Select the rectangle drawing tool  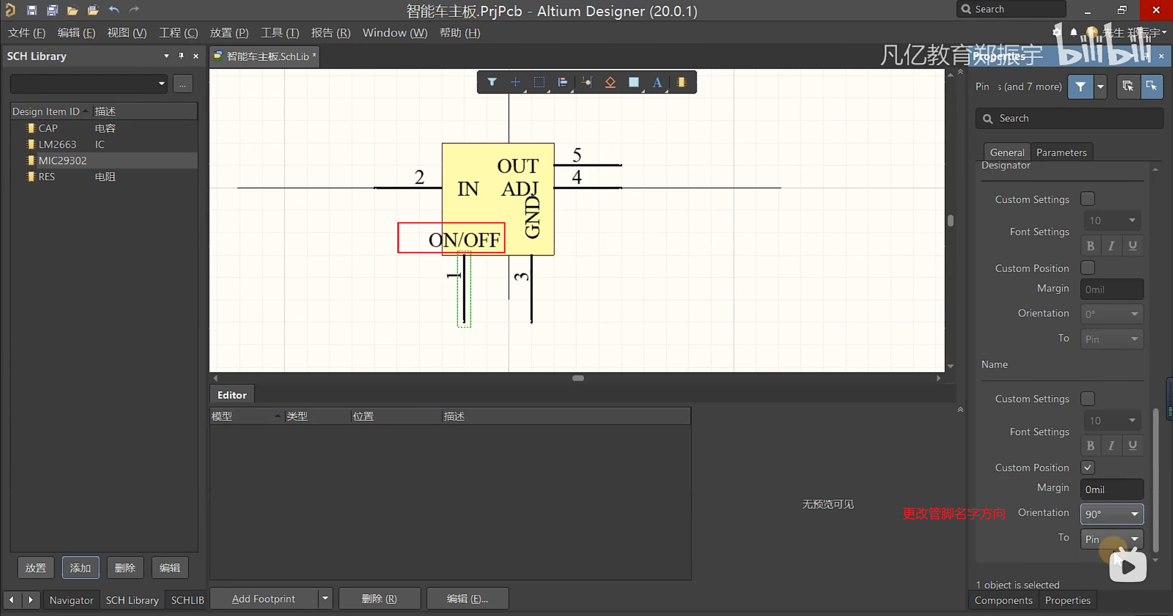pos(634,82)
